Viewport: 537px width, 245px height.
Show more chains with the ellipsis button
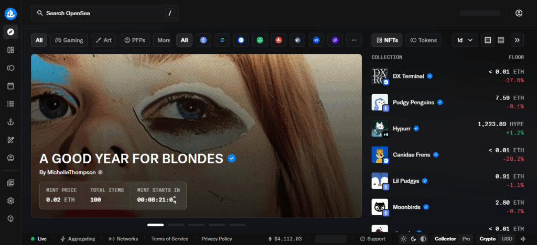pyautogui.click(x=354, y=40)
